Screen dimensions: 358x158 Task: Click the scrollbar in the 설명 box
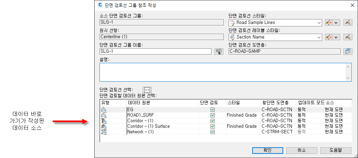(349, 72)
